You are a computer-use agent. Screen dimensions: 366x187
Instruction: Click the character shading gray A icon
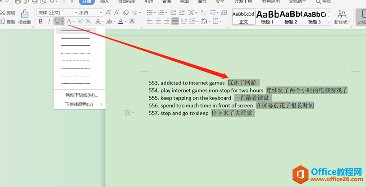[x=132, y=22]
